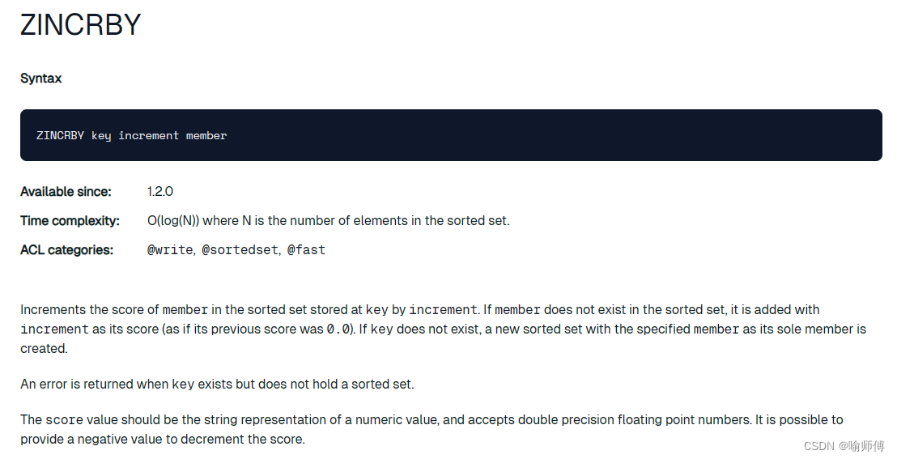The height and width of the screenshot is (459, 897).
Task: Click the Available since label
Action: click(x=66, y=192)
